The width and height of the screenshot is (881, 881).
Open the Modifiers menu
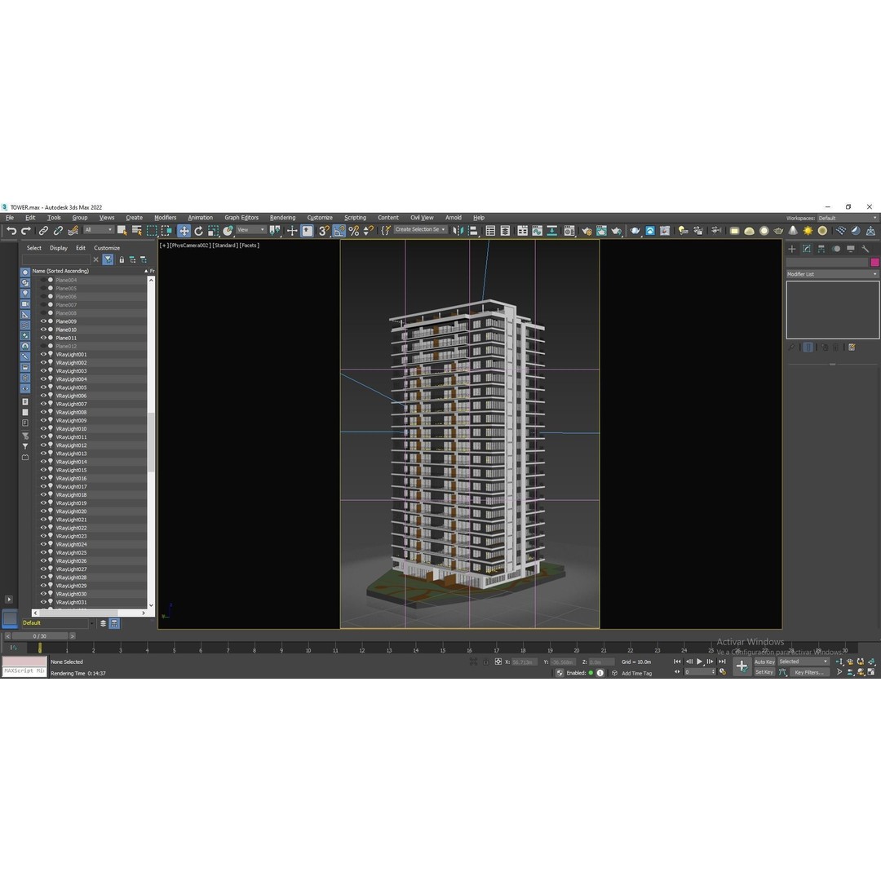pos(165,218)
